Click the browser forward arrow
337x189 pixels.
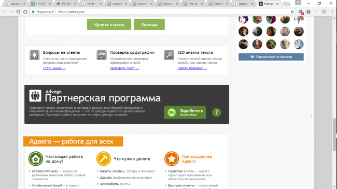click(x=11, y=11)
